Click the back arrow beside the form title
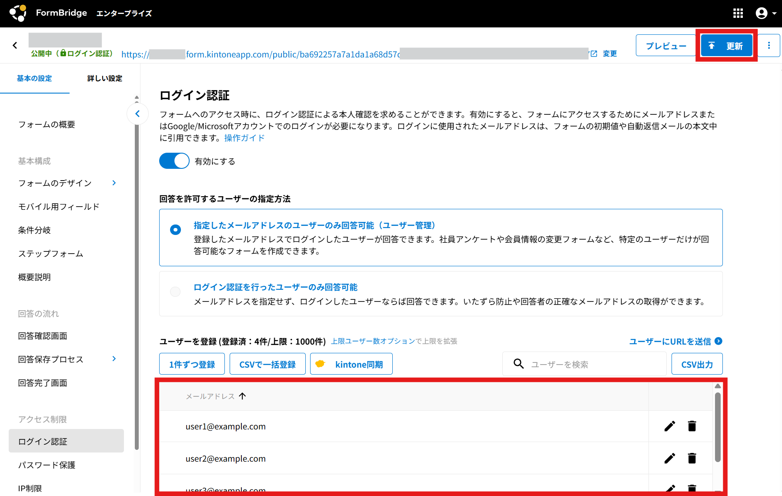The height and width of the screenshot is (496, 782). (15, 45)
